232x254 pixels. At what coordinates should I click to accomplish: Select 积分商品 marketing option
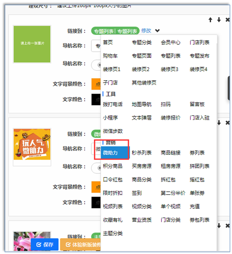coord(113,166)
